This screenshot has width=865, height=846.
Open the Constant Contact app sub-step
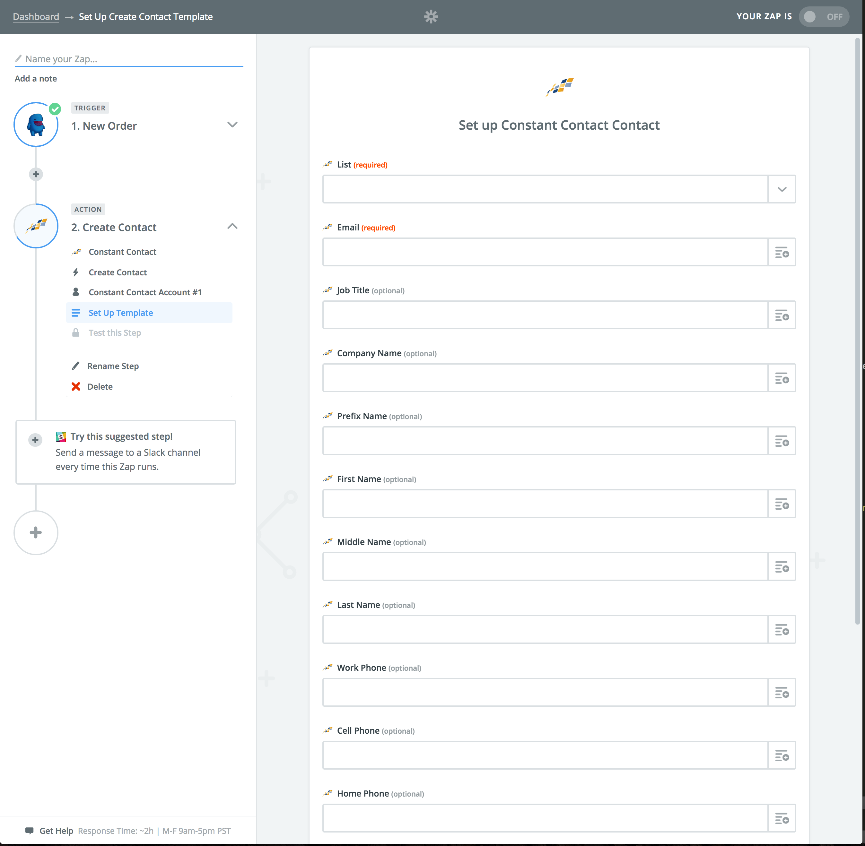122,252
